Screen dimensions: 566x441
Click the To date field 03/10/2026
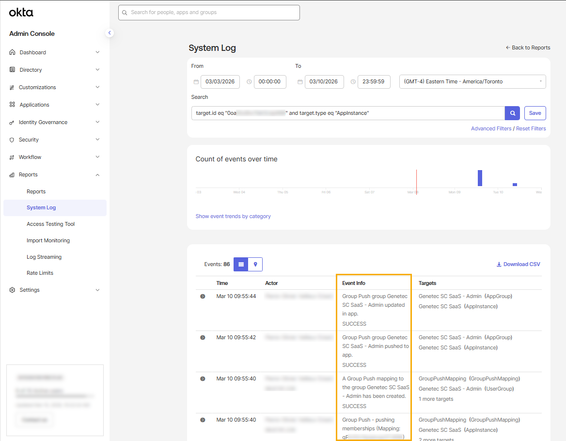[324, 81]
